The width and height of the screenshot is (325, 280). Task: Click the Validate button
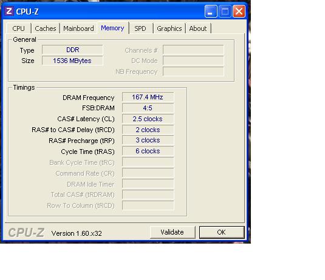click(x=173, y=232)
